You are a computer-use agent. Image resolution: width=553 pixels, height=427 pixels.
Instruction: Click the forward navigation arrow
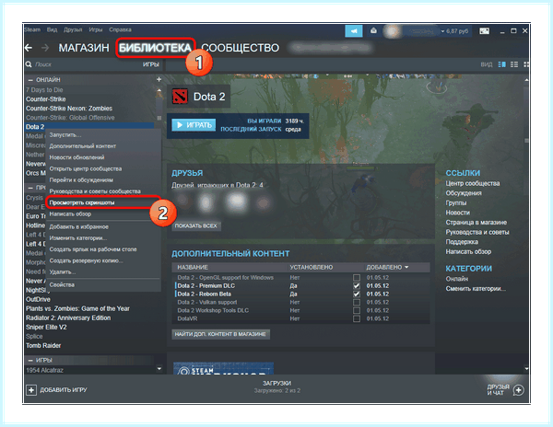(45, 48)
